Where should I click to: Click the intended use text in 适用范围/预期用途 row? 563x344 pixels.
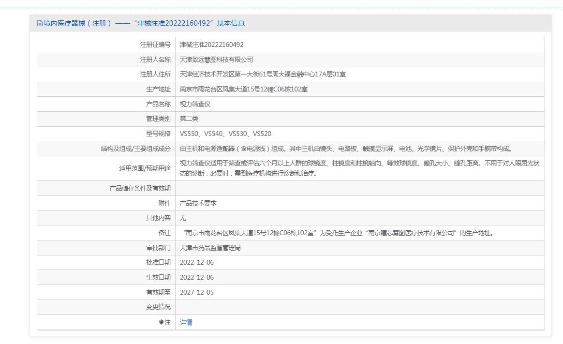(x=359, y=168)
